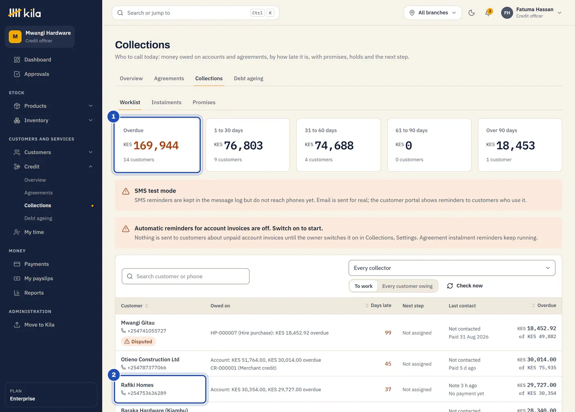Switch to the Overview tab
Viewport: 575px width, 412px height.
[131, 78]
